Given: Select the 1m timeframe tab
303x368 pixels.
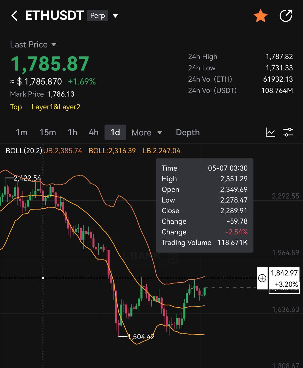Looking at the screenshot, I should (x=22, y=132).
